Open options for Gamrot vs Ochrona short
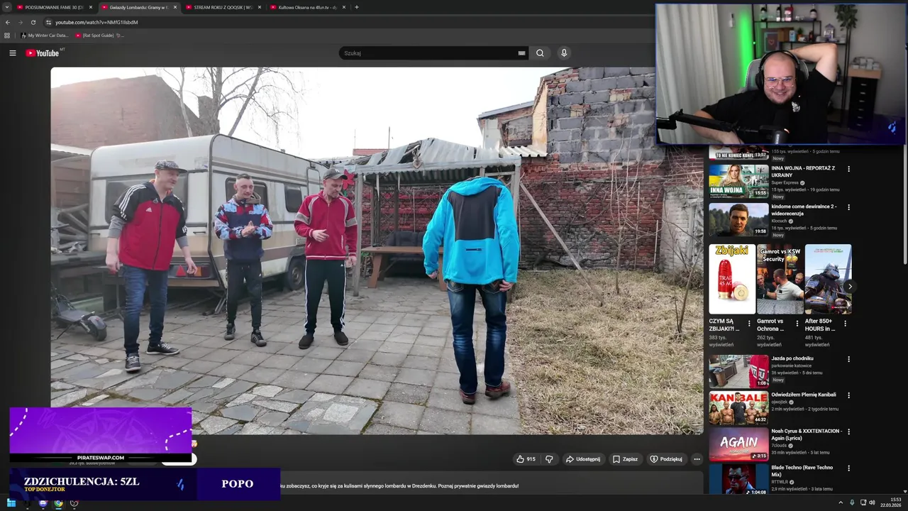This screenshot has height=511, width=908. [797, 324]
